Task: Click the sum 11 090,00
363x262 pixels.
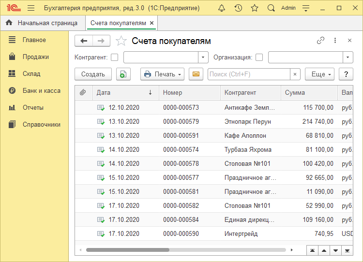Action: click(320, 191)
